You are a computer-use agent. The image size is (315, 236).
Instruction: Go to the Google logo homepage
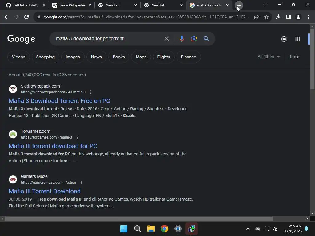pyautogui.click(x=21, y=39)
